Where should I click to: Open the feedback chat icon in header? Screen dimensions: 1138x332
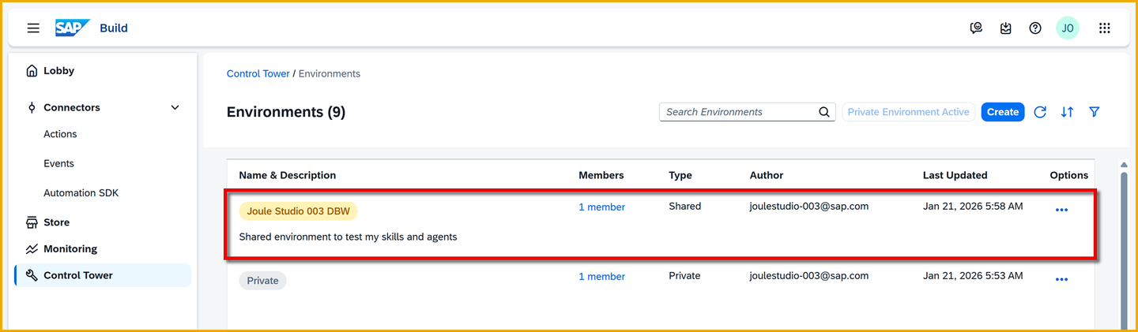[976, 28]
